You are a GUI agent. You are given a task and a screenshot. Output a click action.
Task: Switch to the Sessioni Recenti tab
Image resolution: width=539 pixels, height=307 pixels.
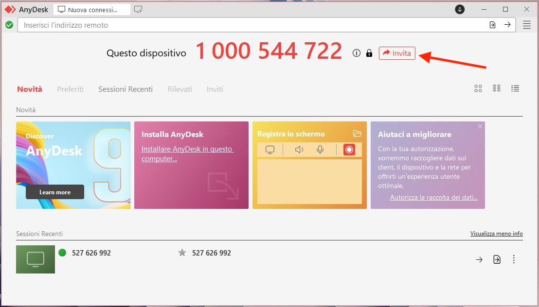tap(126, 89)
